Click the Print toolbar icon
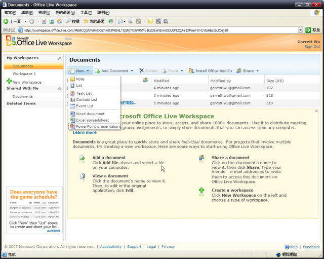The width and height of the screenshot is (324, 259). click(x=130, y=21)
